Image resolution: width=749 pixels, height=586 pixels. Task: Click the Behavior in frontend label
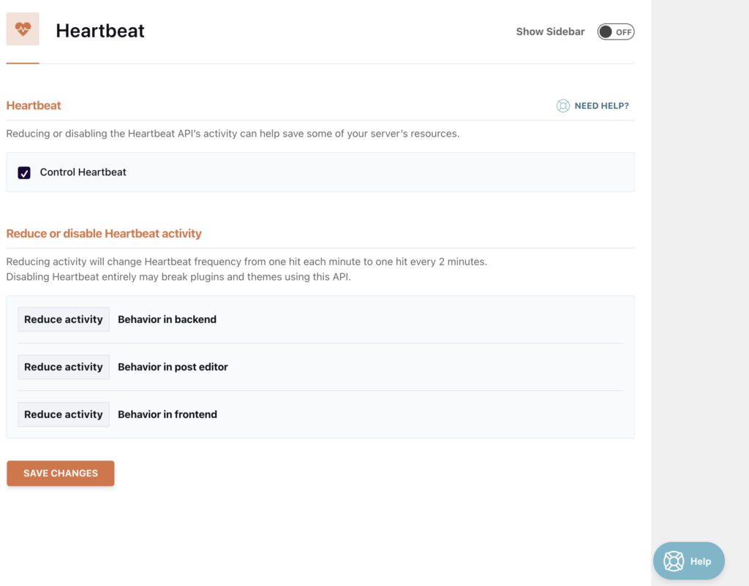[x=168, y=414]
